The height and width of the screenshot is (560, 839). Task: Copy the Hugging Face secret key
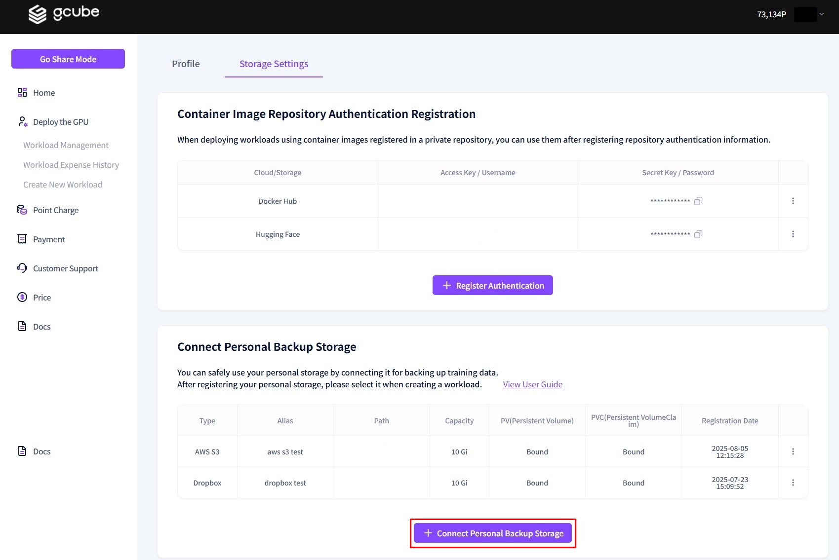tap(698, 234)
